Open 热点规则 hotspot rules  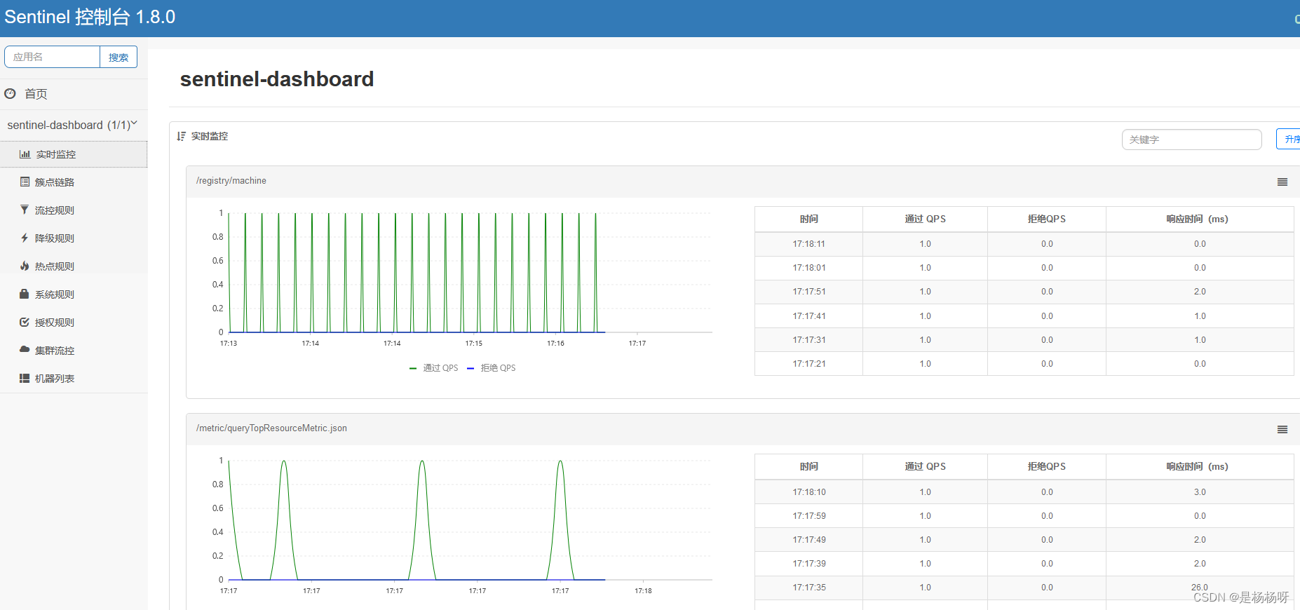click(x=74, y=266)
